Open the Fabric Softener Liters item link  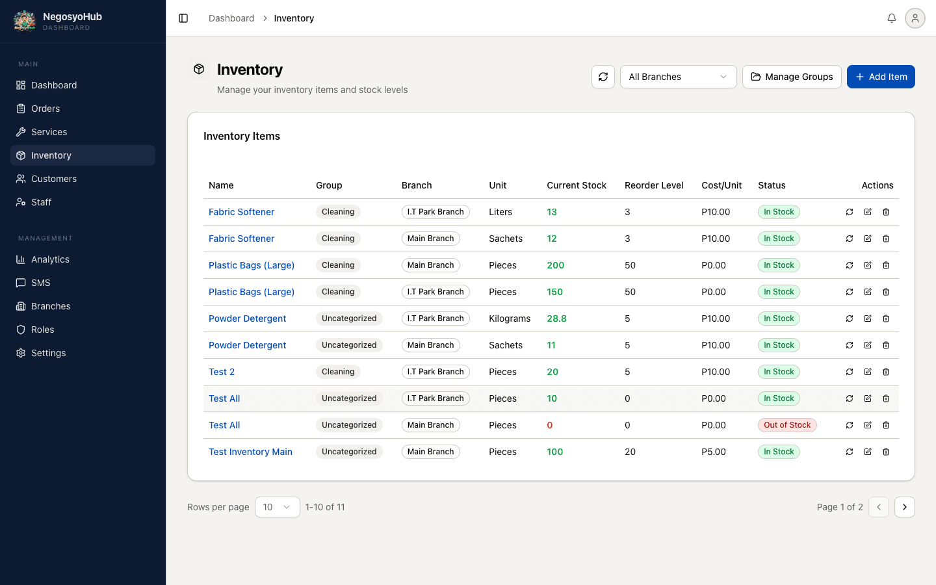(x=241, y=212)
